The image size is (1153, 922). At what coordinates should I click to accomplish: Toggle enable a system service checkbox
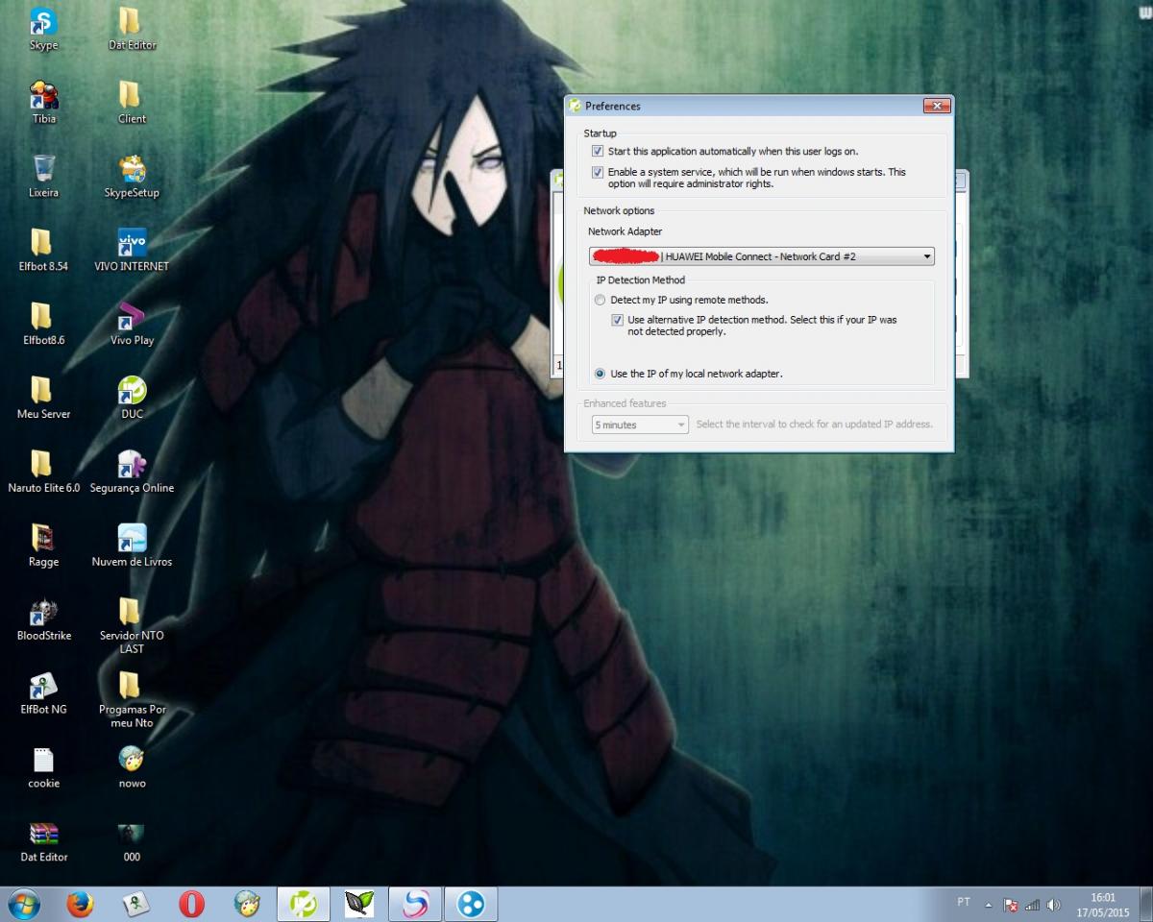click(x=598, y=173)
